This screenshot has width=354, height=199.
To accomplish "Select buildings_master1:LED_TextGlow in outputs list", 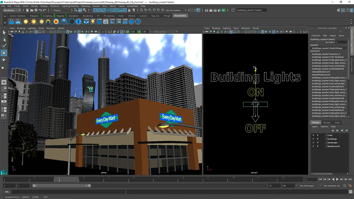I will pos(328,57).
